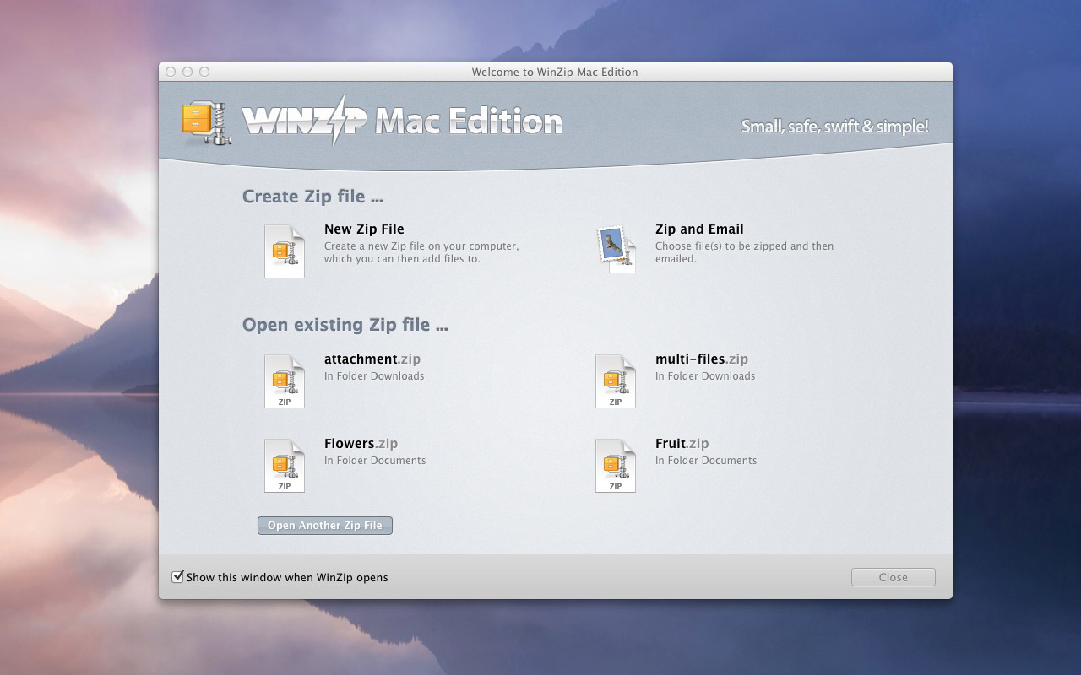Close the welcome window via title bar button
Viewport: 1081px width, 675px height.
[x=171, y=72]
